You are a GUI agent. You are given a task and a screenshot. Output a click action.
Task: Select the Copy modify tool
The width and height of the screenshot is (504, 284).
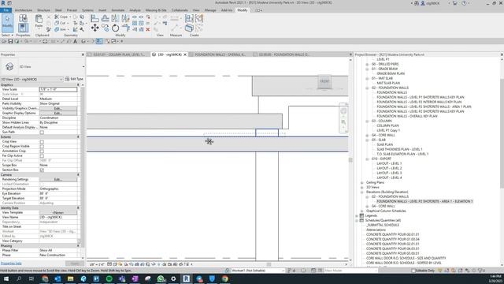[x=105, y=28]
